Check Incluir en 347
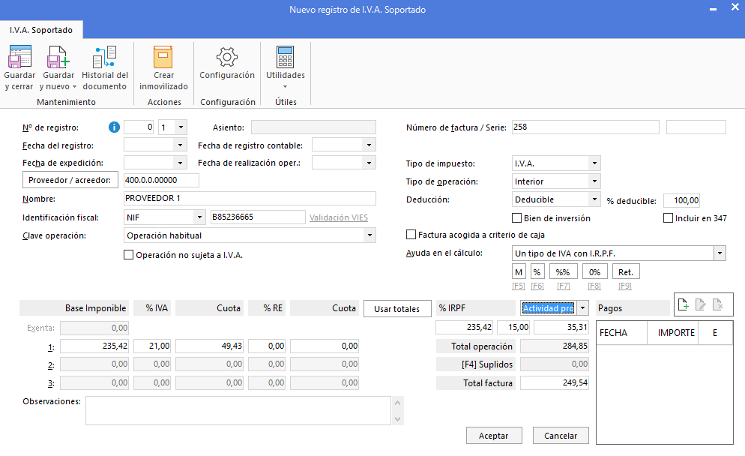The height and width of the screenshot is (456, 745). point(668,217)
